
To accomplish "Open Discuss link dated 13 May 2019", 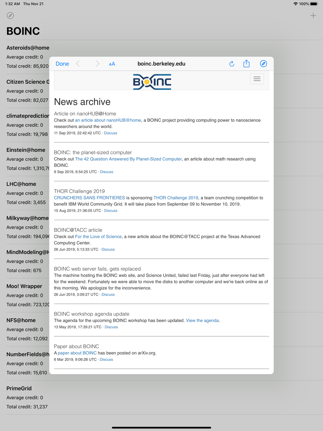I will click(111, 327).
